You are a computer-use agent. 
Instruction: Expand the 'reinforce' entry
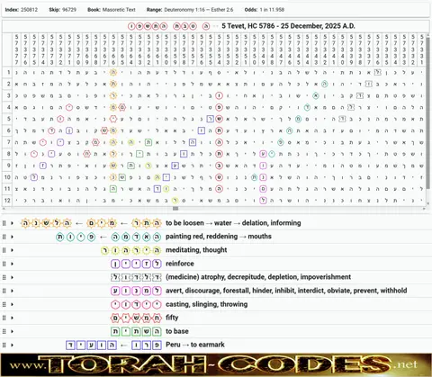(x=12, y=264)
